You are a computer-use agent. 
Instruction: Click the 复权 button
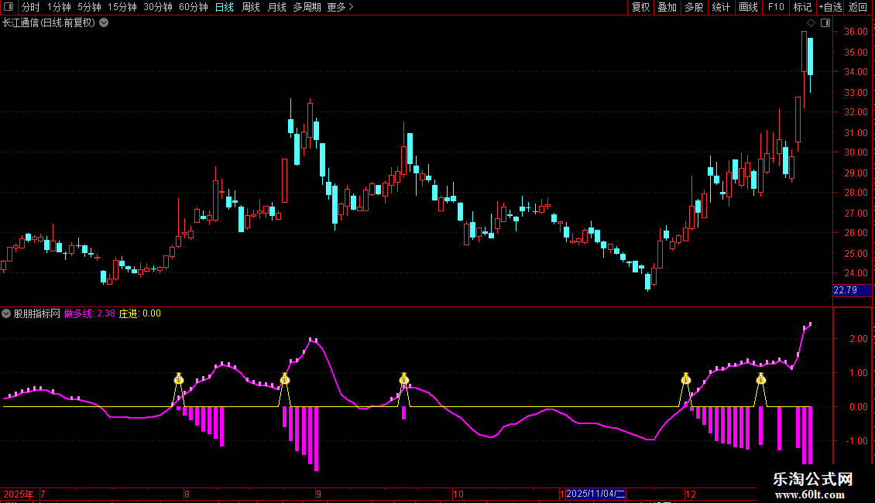(640, 7)
